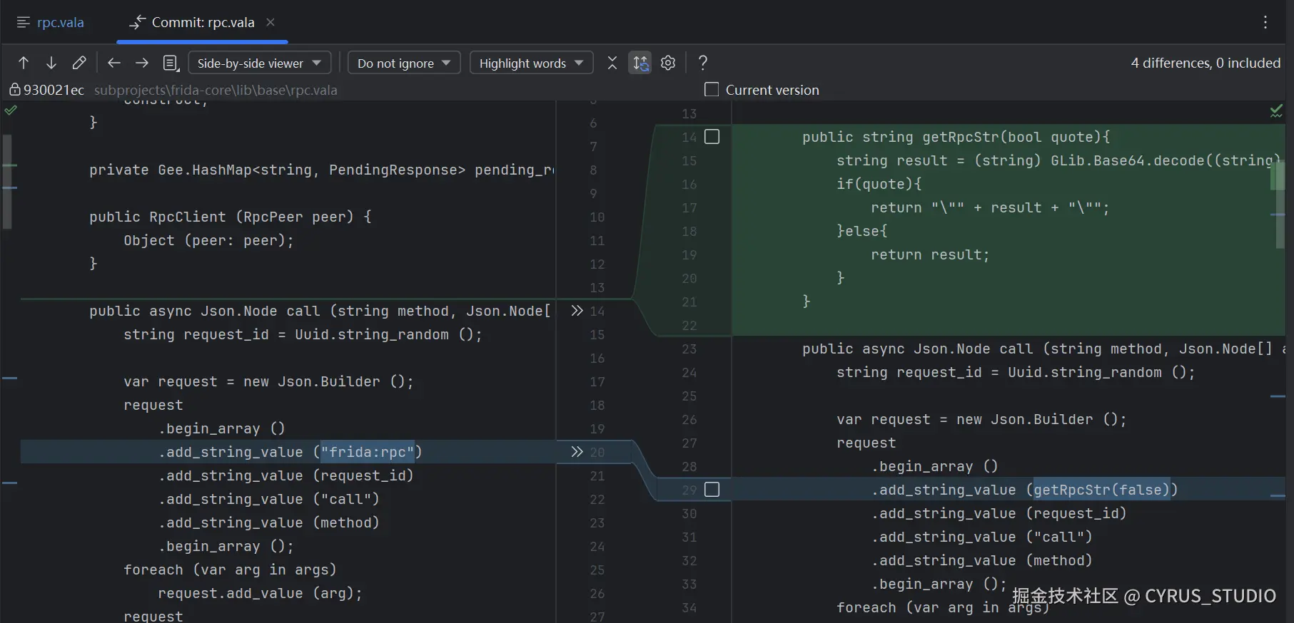The image size is (1294, 623).
Task: Apply frida:rpc change using chevron arrows
Action: tap(577, 452)
